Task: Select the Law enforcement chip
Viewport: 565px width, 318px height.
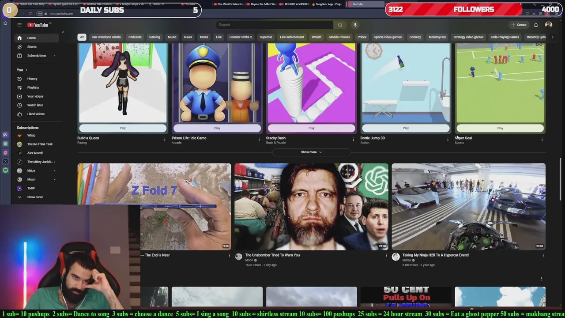Action: click(292, 37)
